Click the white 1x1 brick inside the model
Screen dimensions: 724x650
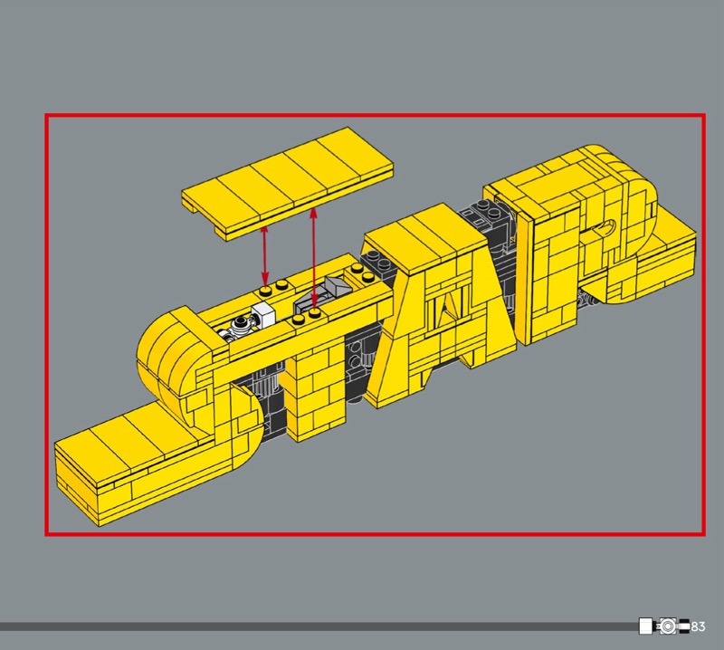pos(268,314)
